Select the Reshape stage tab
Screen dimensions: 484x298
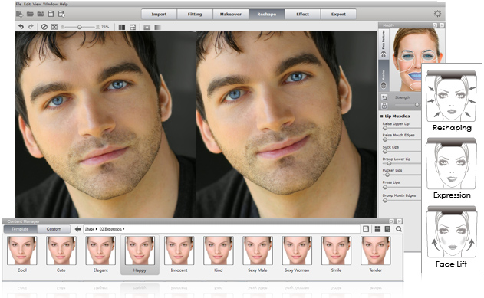point(267,15)
